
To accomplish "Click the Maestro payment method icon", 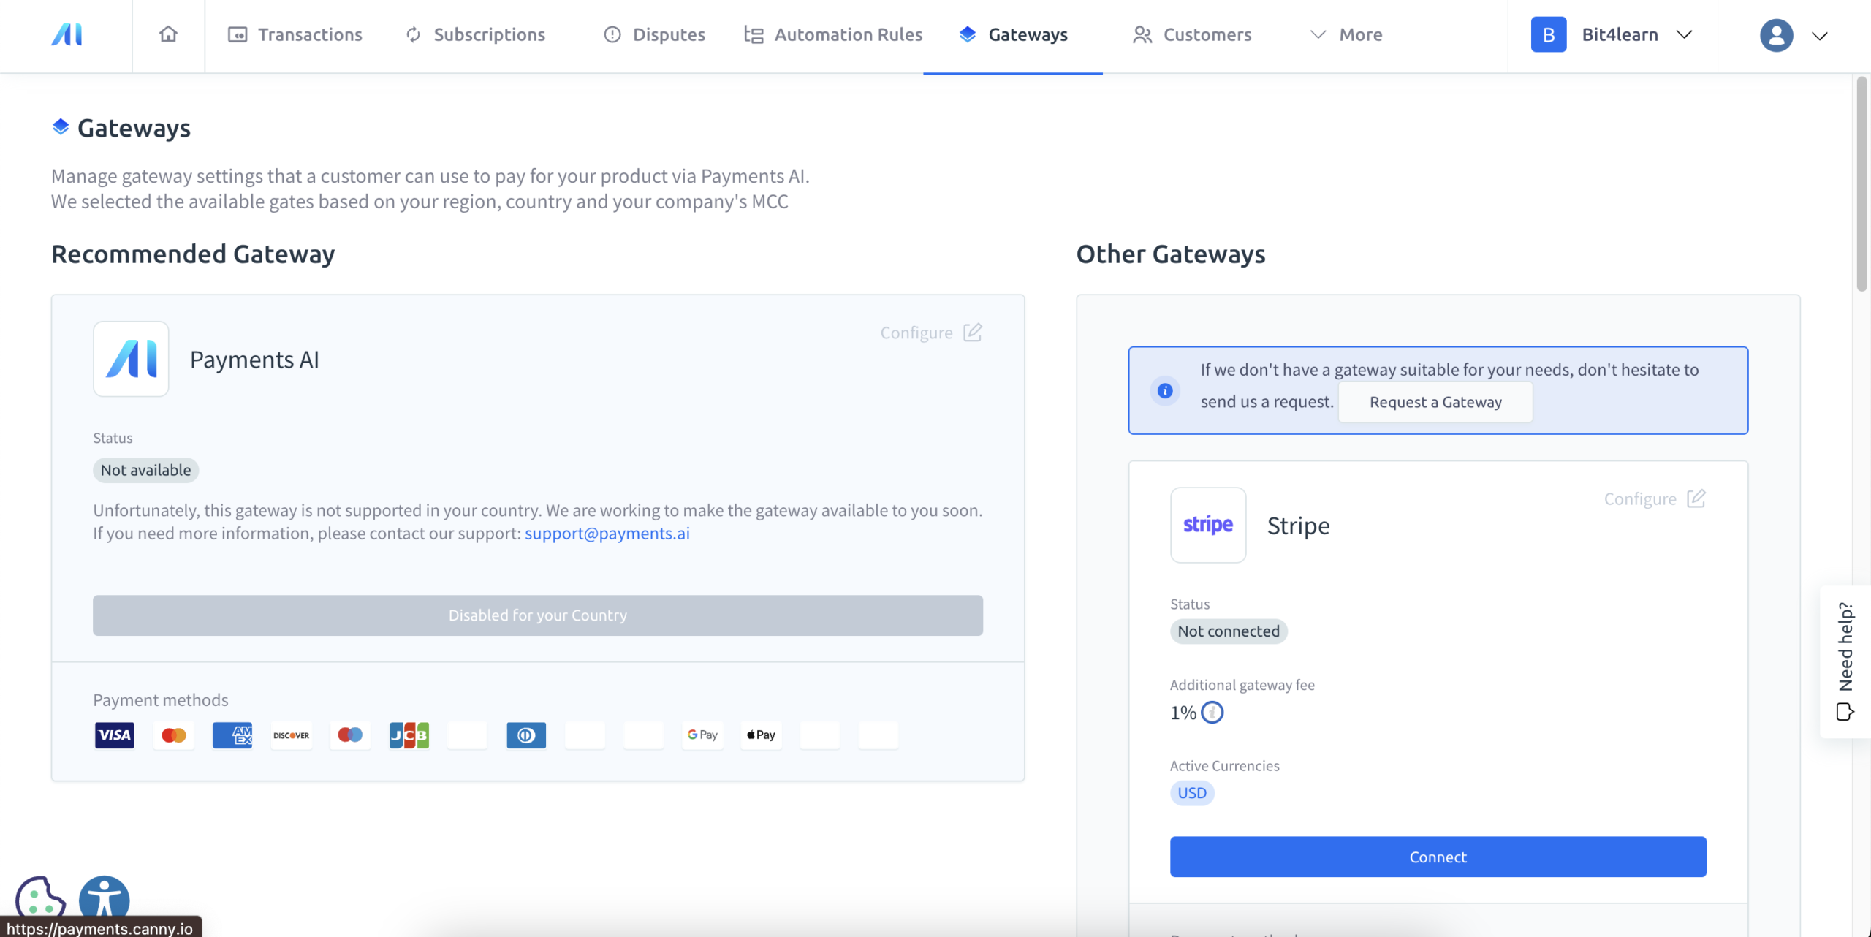I will click(350, 735).
